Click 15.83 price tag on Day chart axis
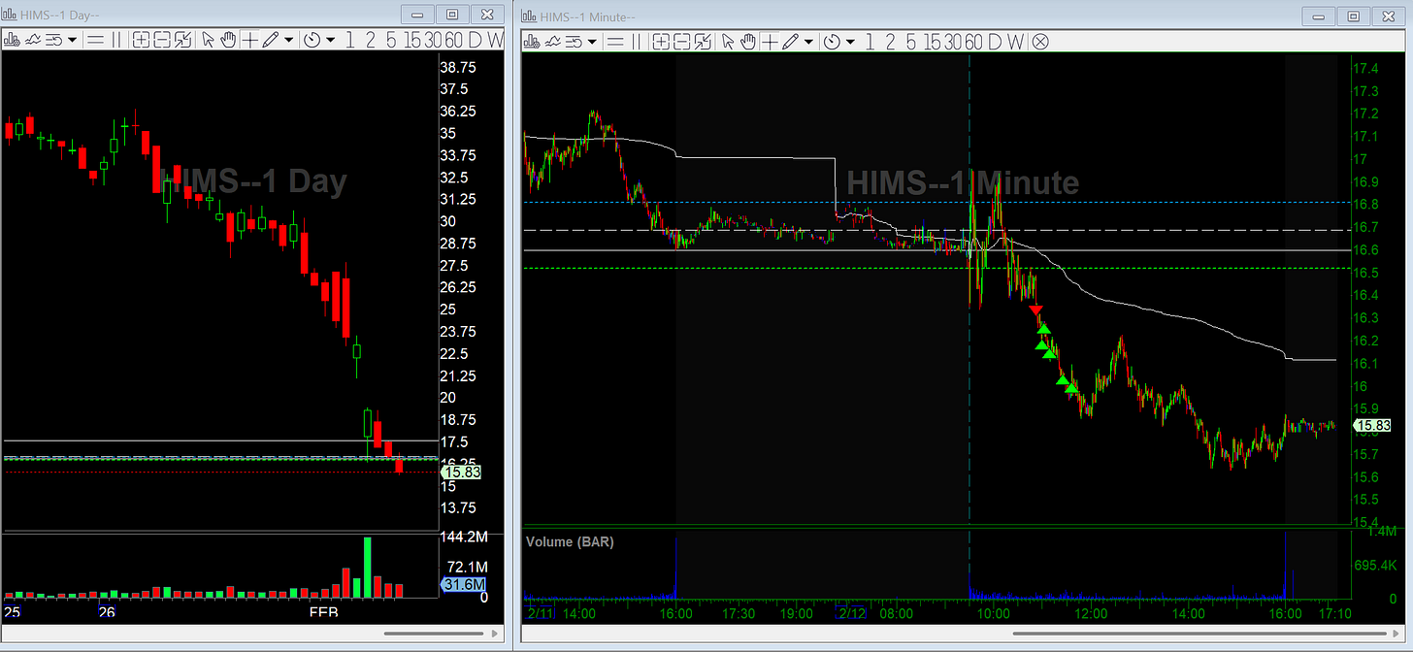 (459, 473)
